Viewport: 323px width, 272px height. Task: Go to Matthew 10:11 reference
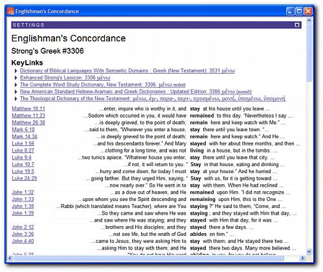[x=28, y=109]
